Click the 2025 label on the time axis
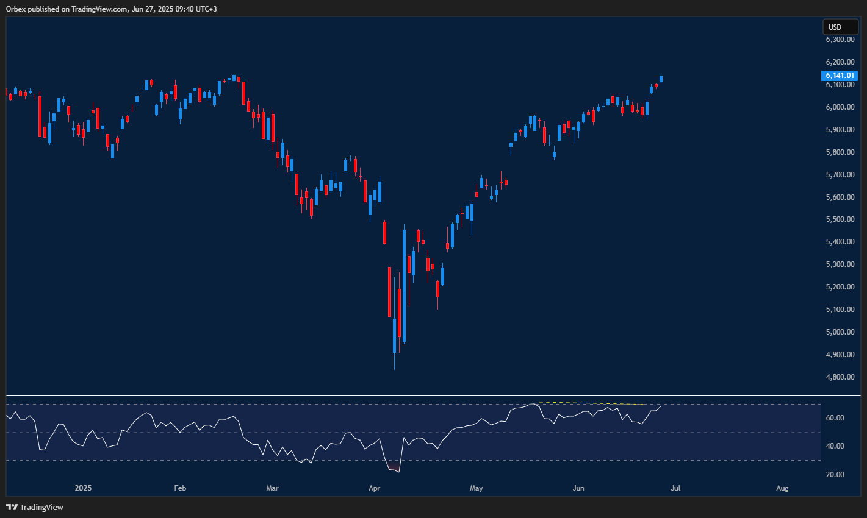The width and height of the screenshot is (867, 518). (83, 488)
